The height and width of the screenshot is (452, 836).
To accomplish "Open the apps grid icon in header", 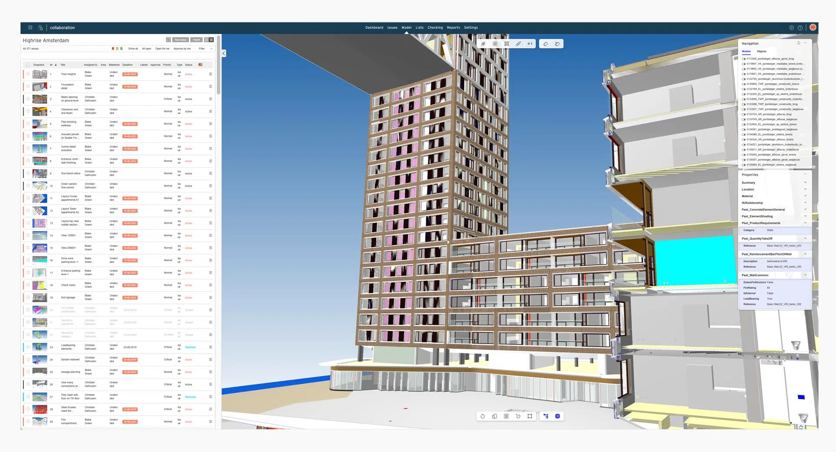I will [x=30, y=27].
